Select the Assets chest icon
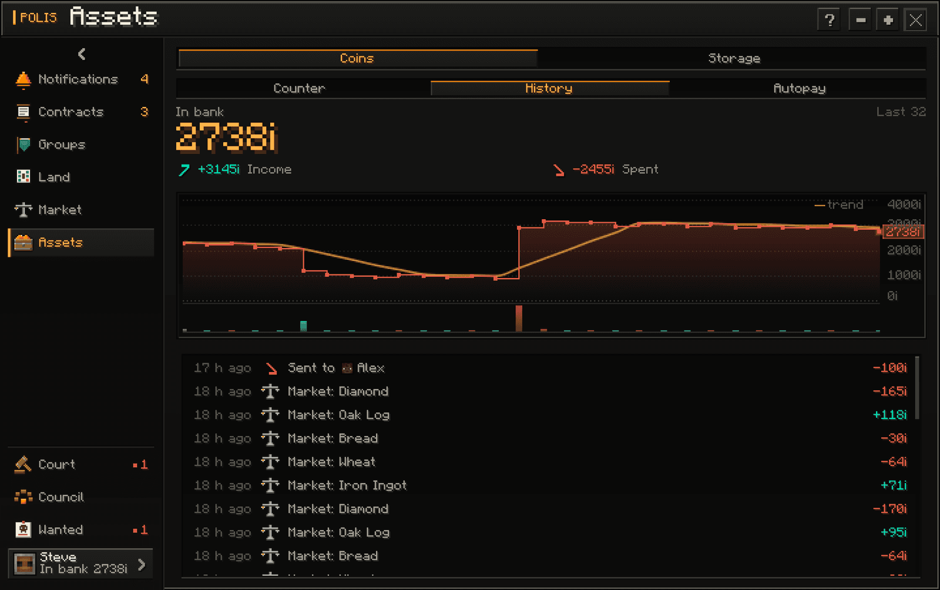The image size is (940, 590). 23,242
